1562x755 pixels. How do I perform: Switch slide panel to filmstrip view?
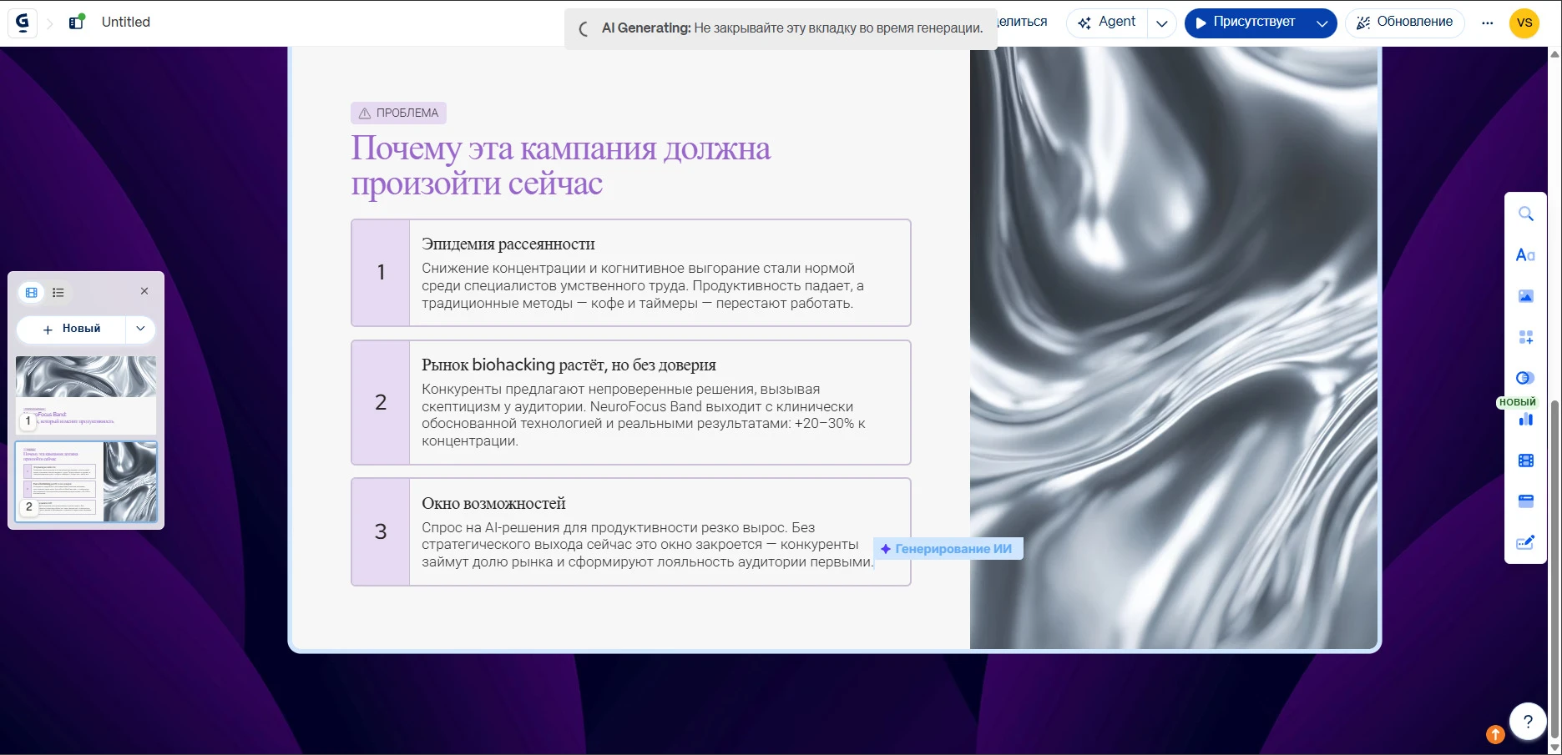(32, 293)
